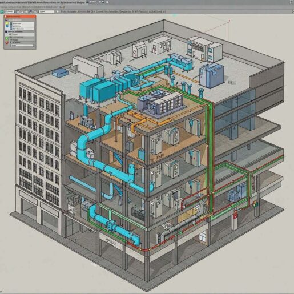
Task: Open the narrow dropdown beside the green toolbar icon
Action: tap(9, 11)
